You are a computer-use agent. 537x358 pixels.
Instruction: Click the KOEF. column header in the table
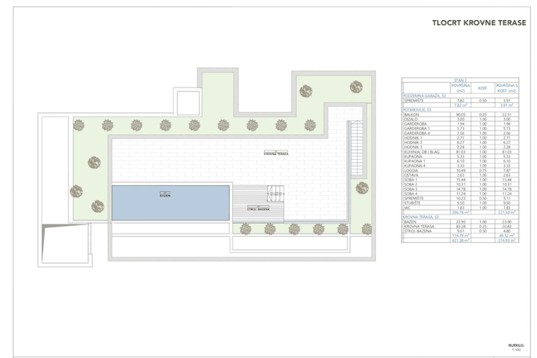483,88
